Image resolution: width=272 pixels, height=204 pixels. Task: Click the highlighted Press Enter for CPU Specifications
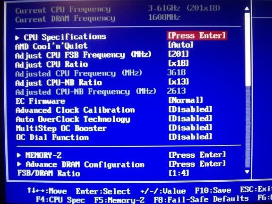[x=197, y=35]
